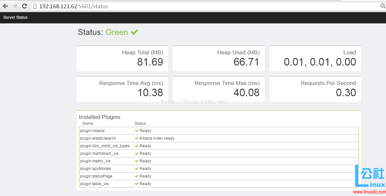The width and height of the screenshot is (386, 196).
Task: Click the Heap Total (MB) metric card
Action: pyautogui.click(x=122, y=58)
